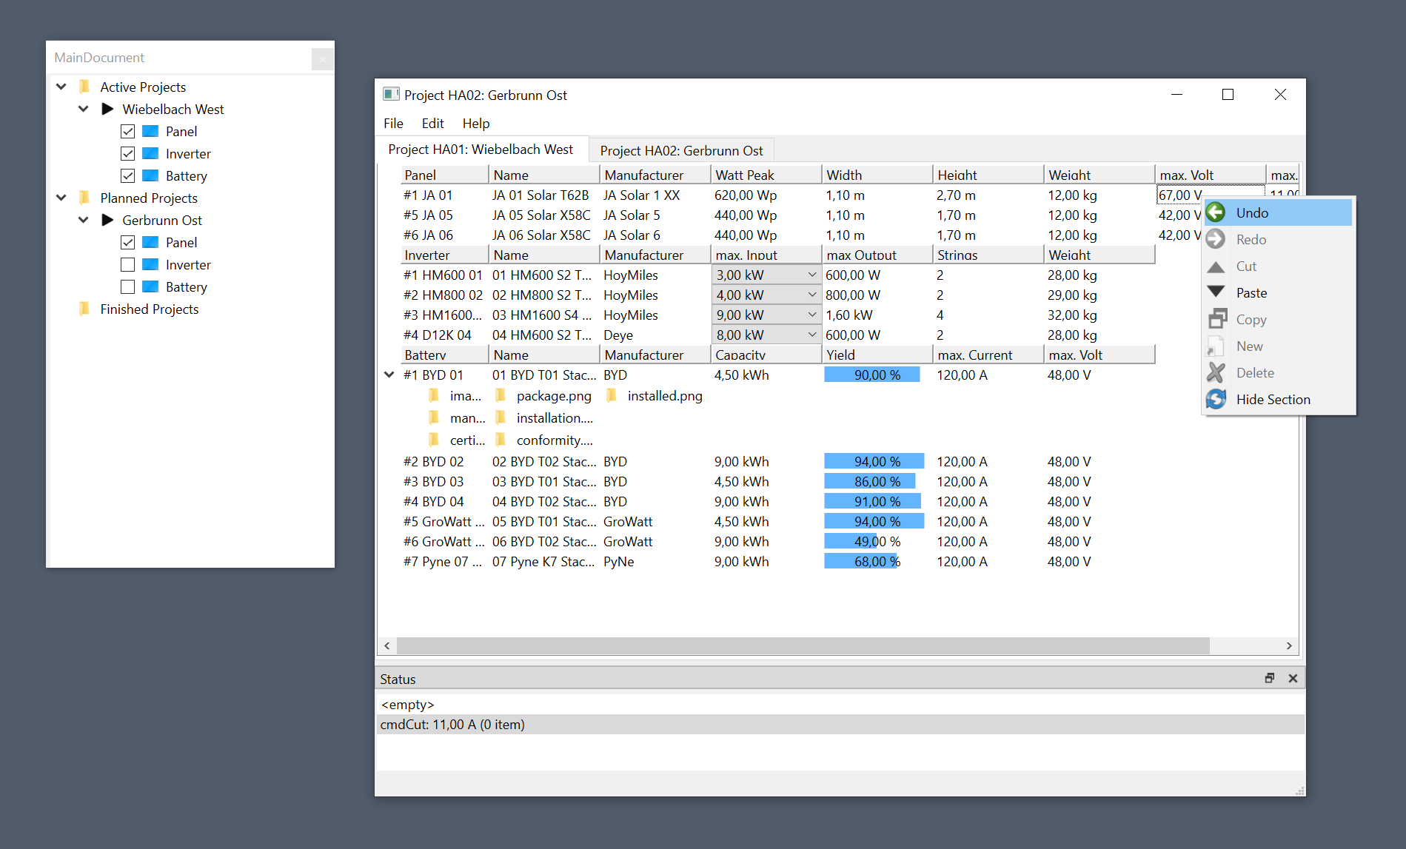1406x849 pixels.
Task: Collapse the Planned Projects tree node
Action: [61, 198]
